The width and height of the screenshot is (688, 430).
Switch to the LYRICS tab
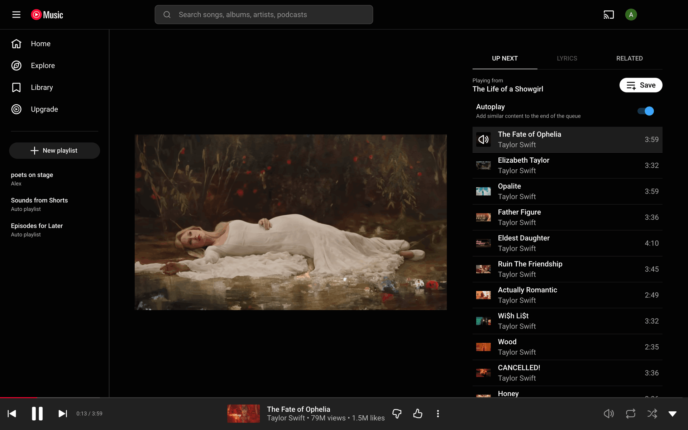[x=567, y=58]
